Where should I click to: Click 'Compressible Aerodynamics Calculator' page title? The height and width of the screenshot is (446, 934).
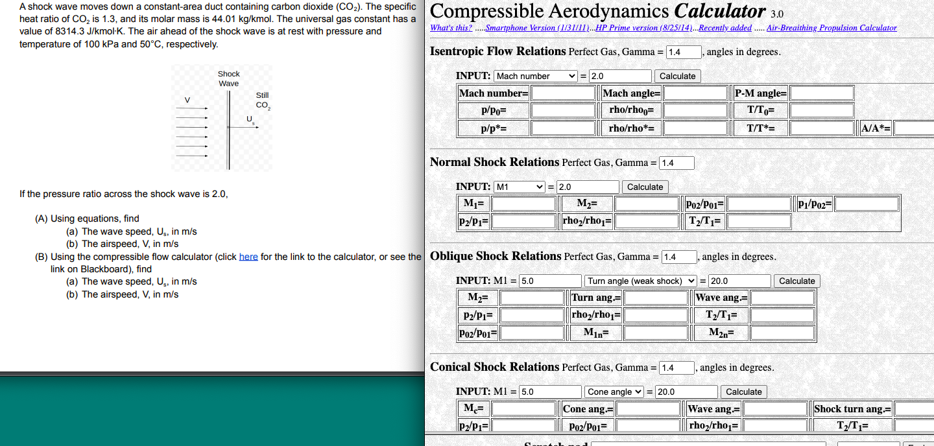click(598, 11)
